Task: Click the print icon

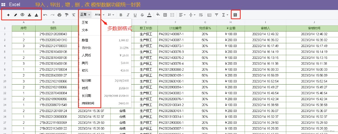Action: (59, 15)
